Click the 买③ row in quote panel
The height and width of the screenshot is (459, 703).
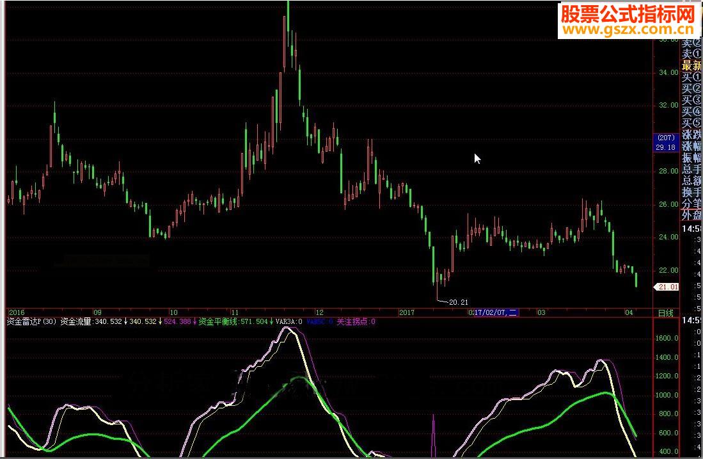[691, 100]
